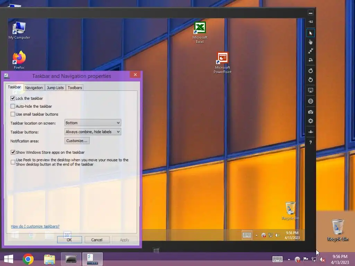This screenshot has width=355, height=266.
Task: Switch to the Navigation tab
Action: pyautogui.click(x=34, y=88)
